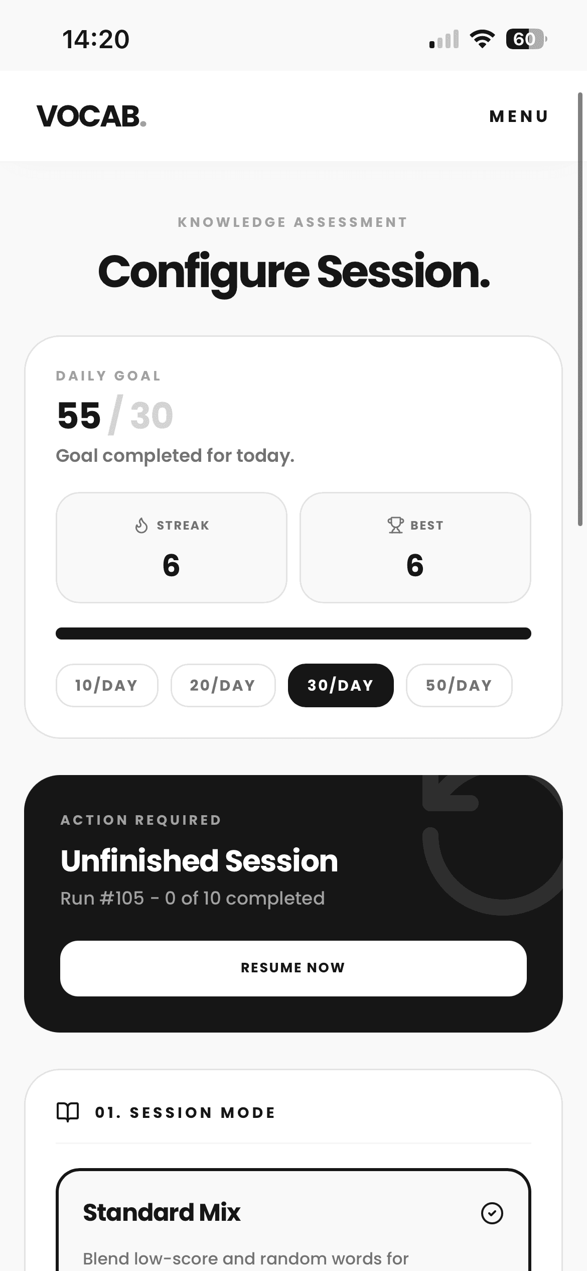Select the 20/DAY goal option
Viewport: 587px width, 1271px height.
point(223,685)
